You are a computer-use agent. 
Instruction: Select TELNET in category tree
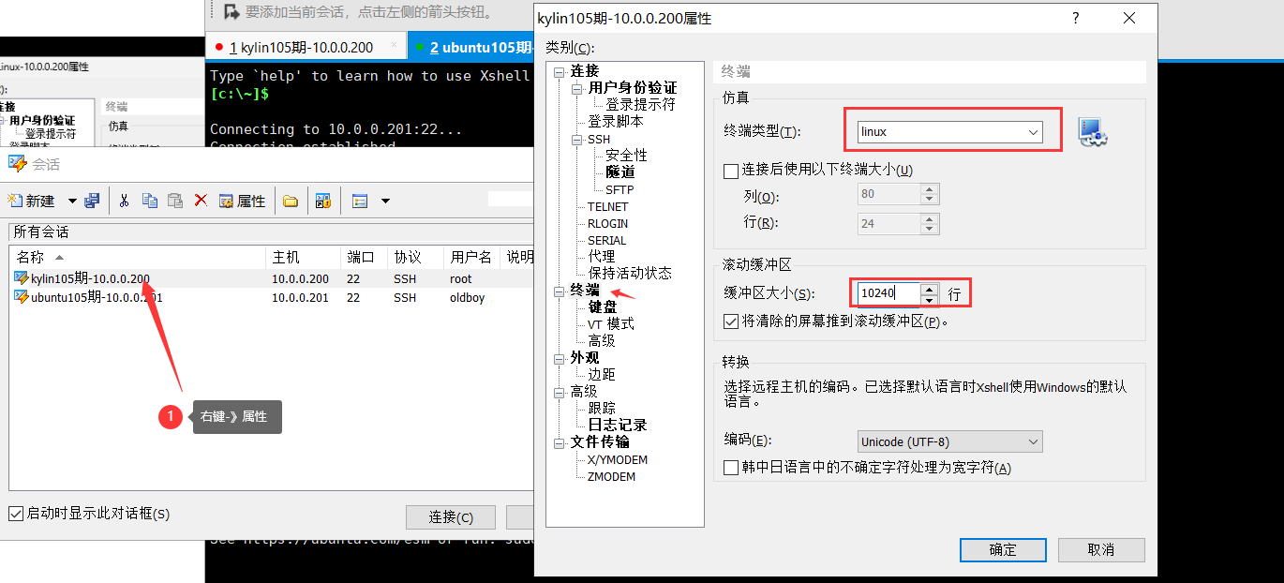(x=608, y=206)
